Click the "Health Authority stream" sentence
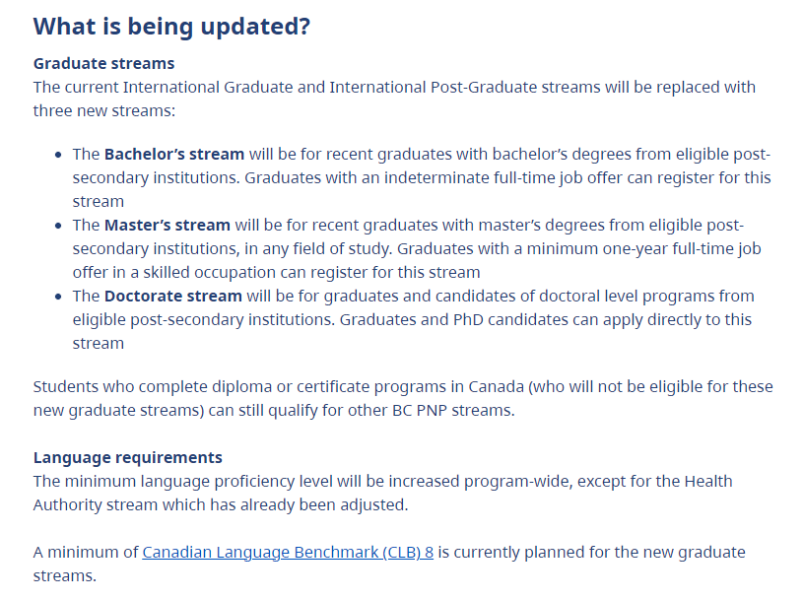The image size is (803, 600). click(x=382, y=493)
